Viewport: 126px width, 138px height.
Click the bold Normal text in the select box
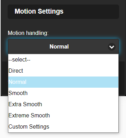tap(59, 46)
